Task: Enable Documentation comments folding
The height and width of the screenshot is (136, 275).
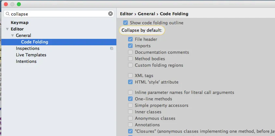Action: [131, 52]
